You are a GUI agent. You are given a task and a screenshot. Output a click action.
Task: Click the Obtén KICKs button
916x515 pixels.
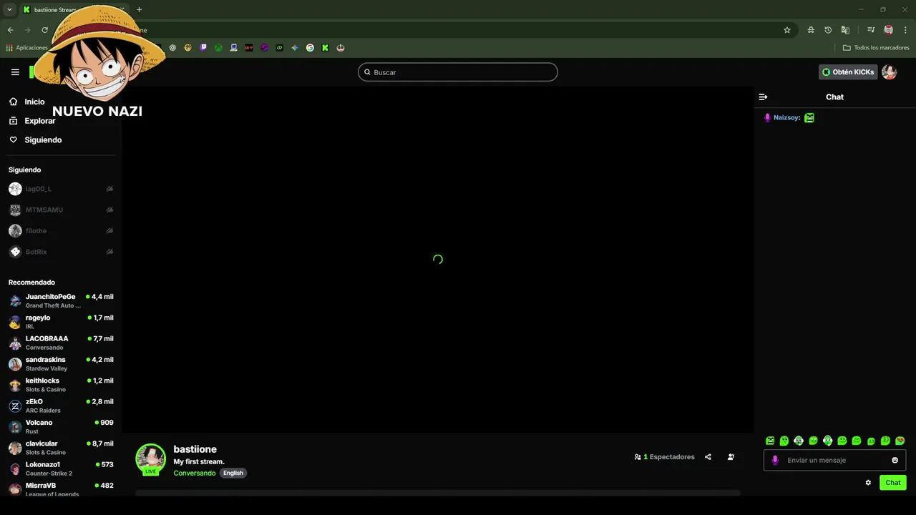(x=848, y=72)
